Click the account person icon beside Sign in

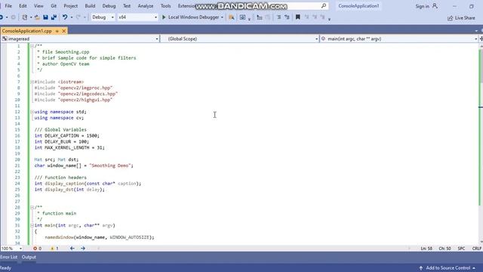(435, 6)
